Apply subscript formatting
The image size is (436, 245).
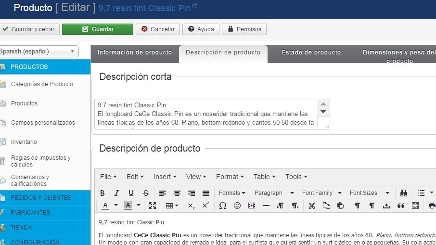191,206
